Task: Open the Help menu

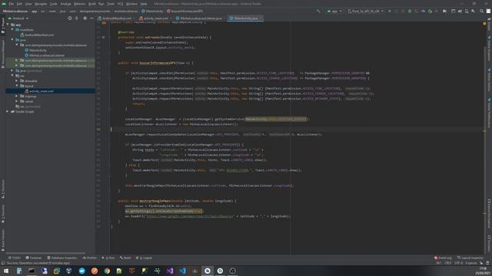Action: pos(144,4)
